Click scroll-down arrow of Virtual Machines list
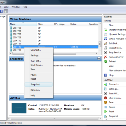The image size is (126, 126). point(100,50)
